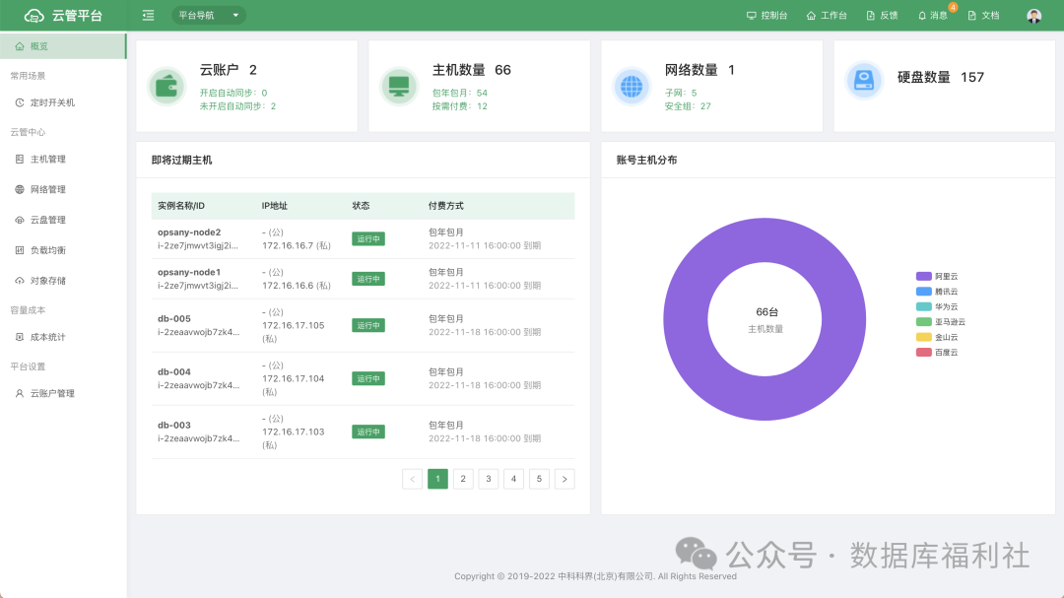Image resolution: width=1064 pixels, height=598 pixels.
Task: Click the globe icon on 网络数量 card
Action: (632, 87)
